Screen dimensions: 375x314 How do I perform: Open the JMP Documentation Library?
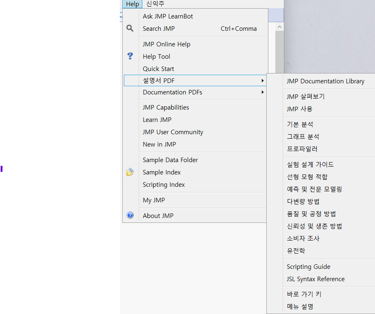[x=325, y=81]
